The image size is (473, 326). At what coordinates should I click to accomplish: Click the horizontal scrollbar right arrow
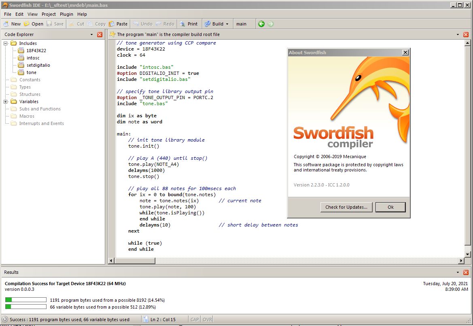461,260
